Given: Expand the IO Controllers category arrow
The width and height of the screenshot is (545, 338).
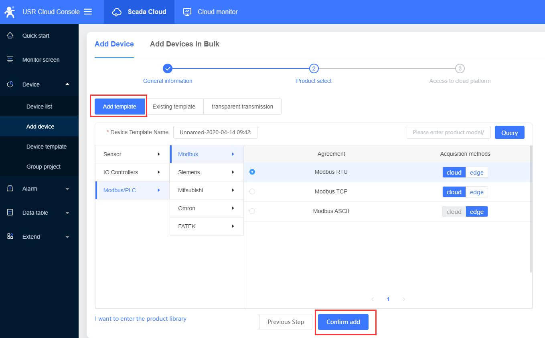Looking at the screenshot, I should (x=159, y=172).
